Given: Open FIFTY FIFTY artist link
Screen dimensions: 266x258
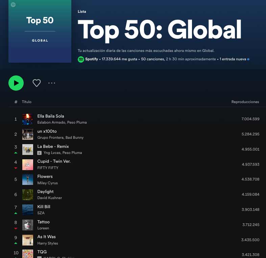Looking at the screenshot, I should pyautogui.click(x=48, y=168).
